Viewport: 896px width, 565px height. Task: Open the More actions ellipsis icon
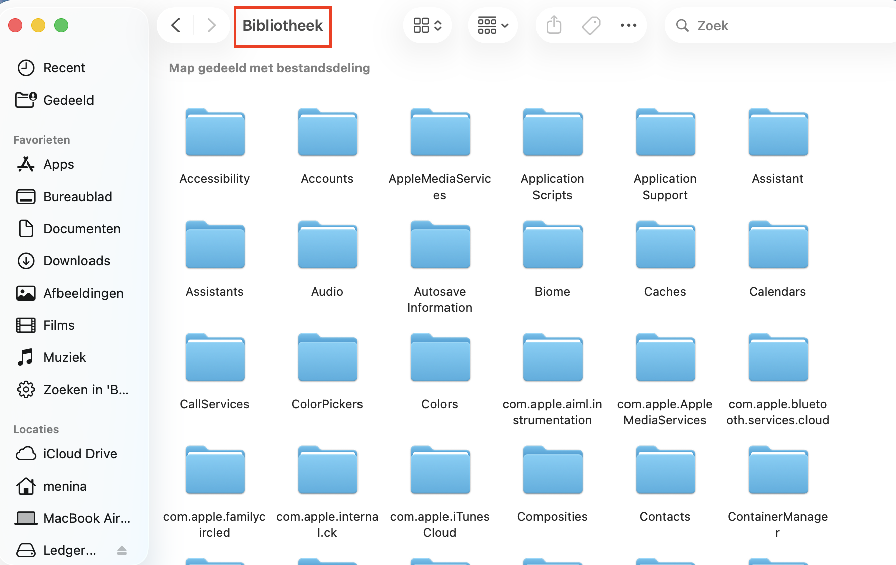628,25
